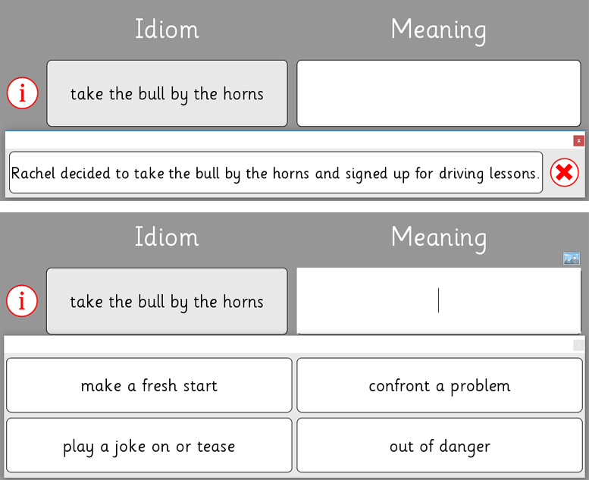Click the upper "Idiom" column heading
Image resolution: width=589 pixels, height=480 pixels.
pyautogui.click(x=167, y=30)
